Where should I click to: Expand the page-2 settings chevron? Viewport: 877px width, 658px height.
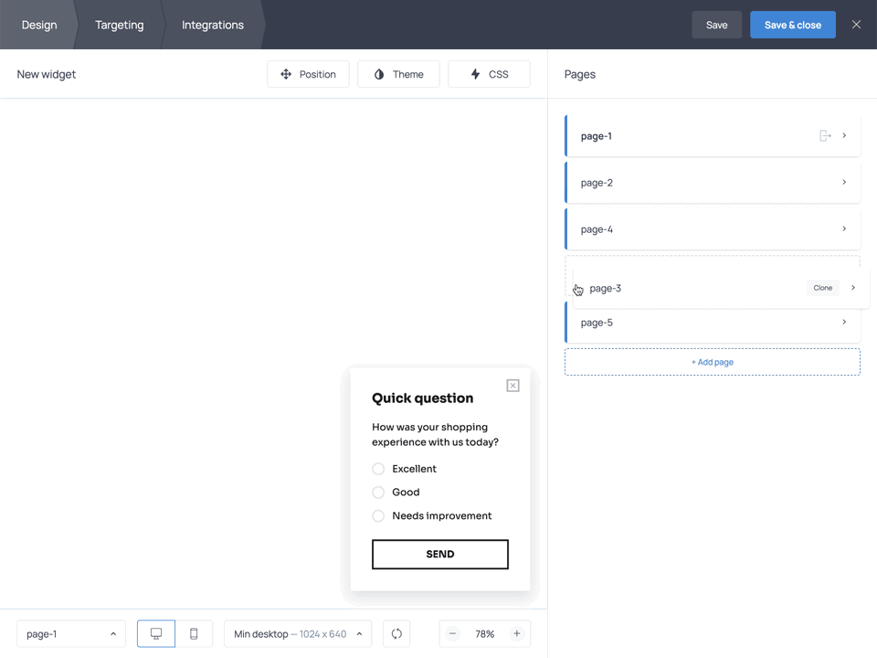843,182
